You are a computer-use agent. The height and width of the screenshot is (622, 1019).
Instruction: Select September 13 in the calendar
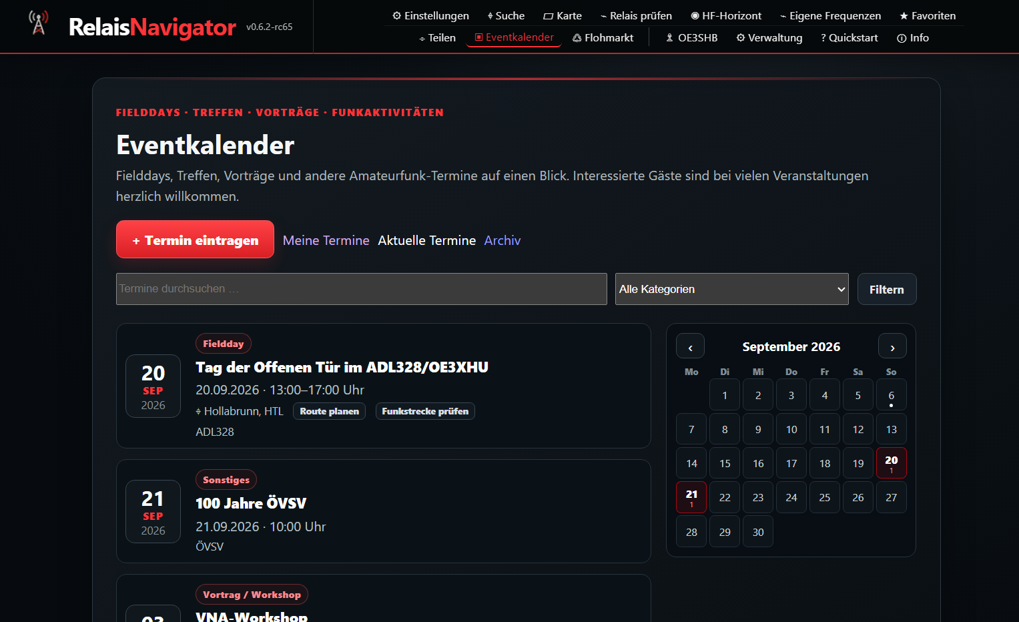coord(892,429)
